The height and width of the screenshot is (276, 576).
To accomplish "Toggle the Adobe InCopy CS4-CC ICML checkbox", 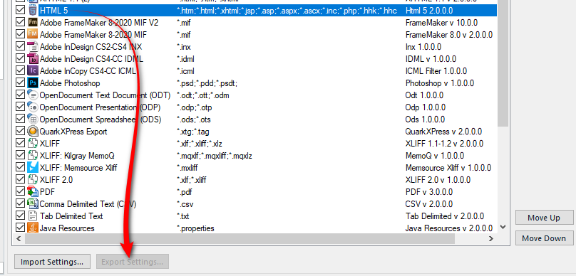I will (x=20, y=71).
